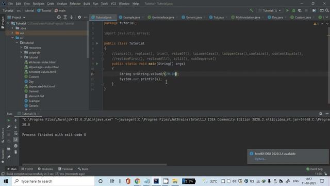The width and height of the screenshot is (330, 186).
Task: Select deprecated-list.html file
Action: 41,86
